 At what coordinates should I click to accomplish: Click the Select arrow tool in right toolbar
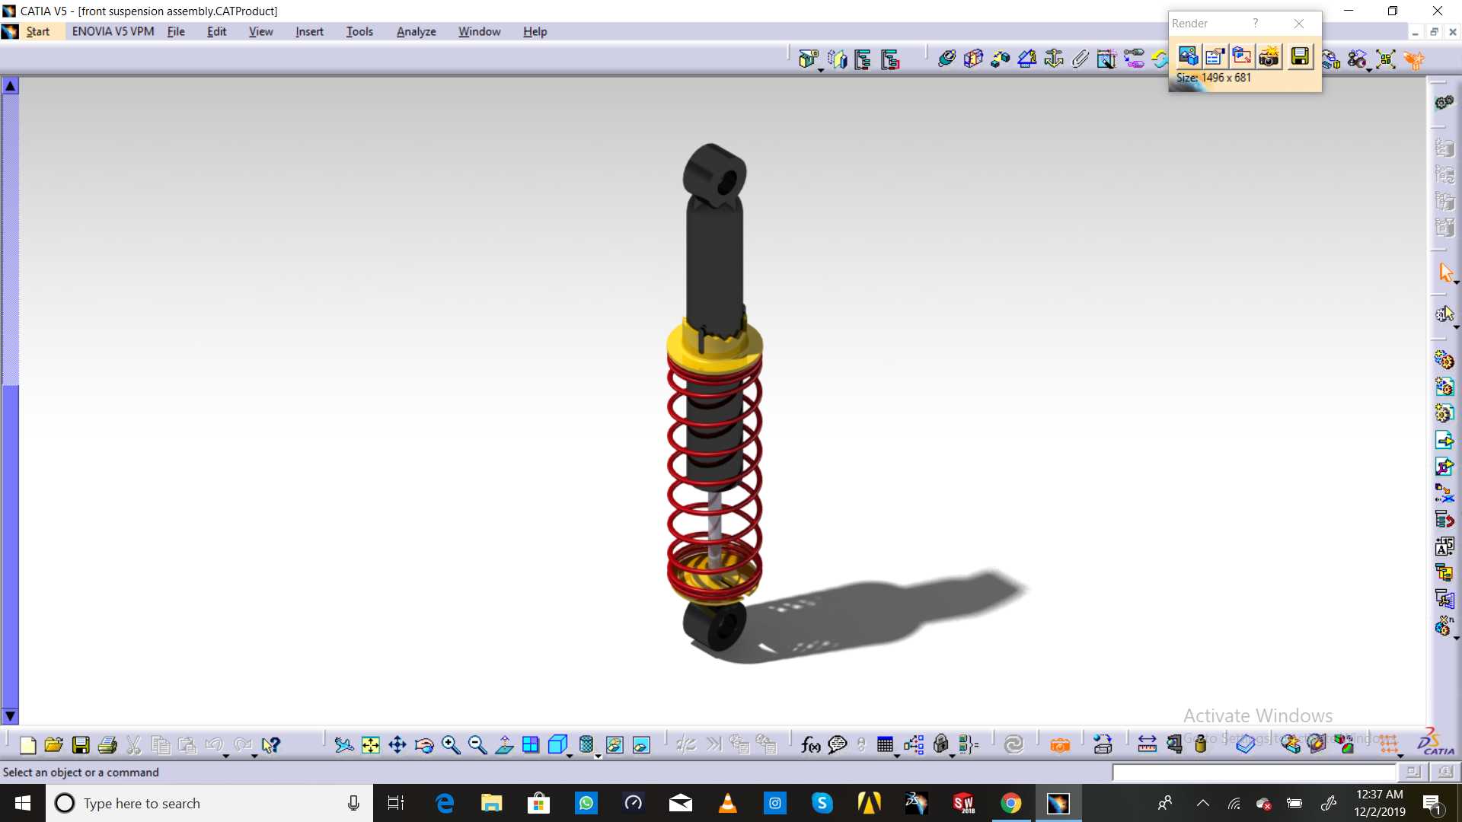point(1445,272)
